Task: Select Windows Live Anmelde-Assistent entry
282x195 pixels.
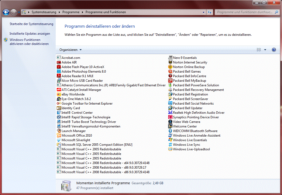Action: click(x=195, y=136)
